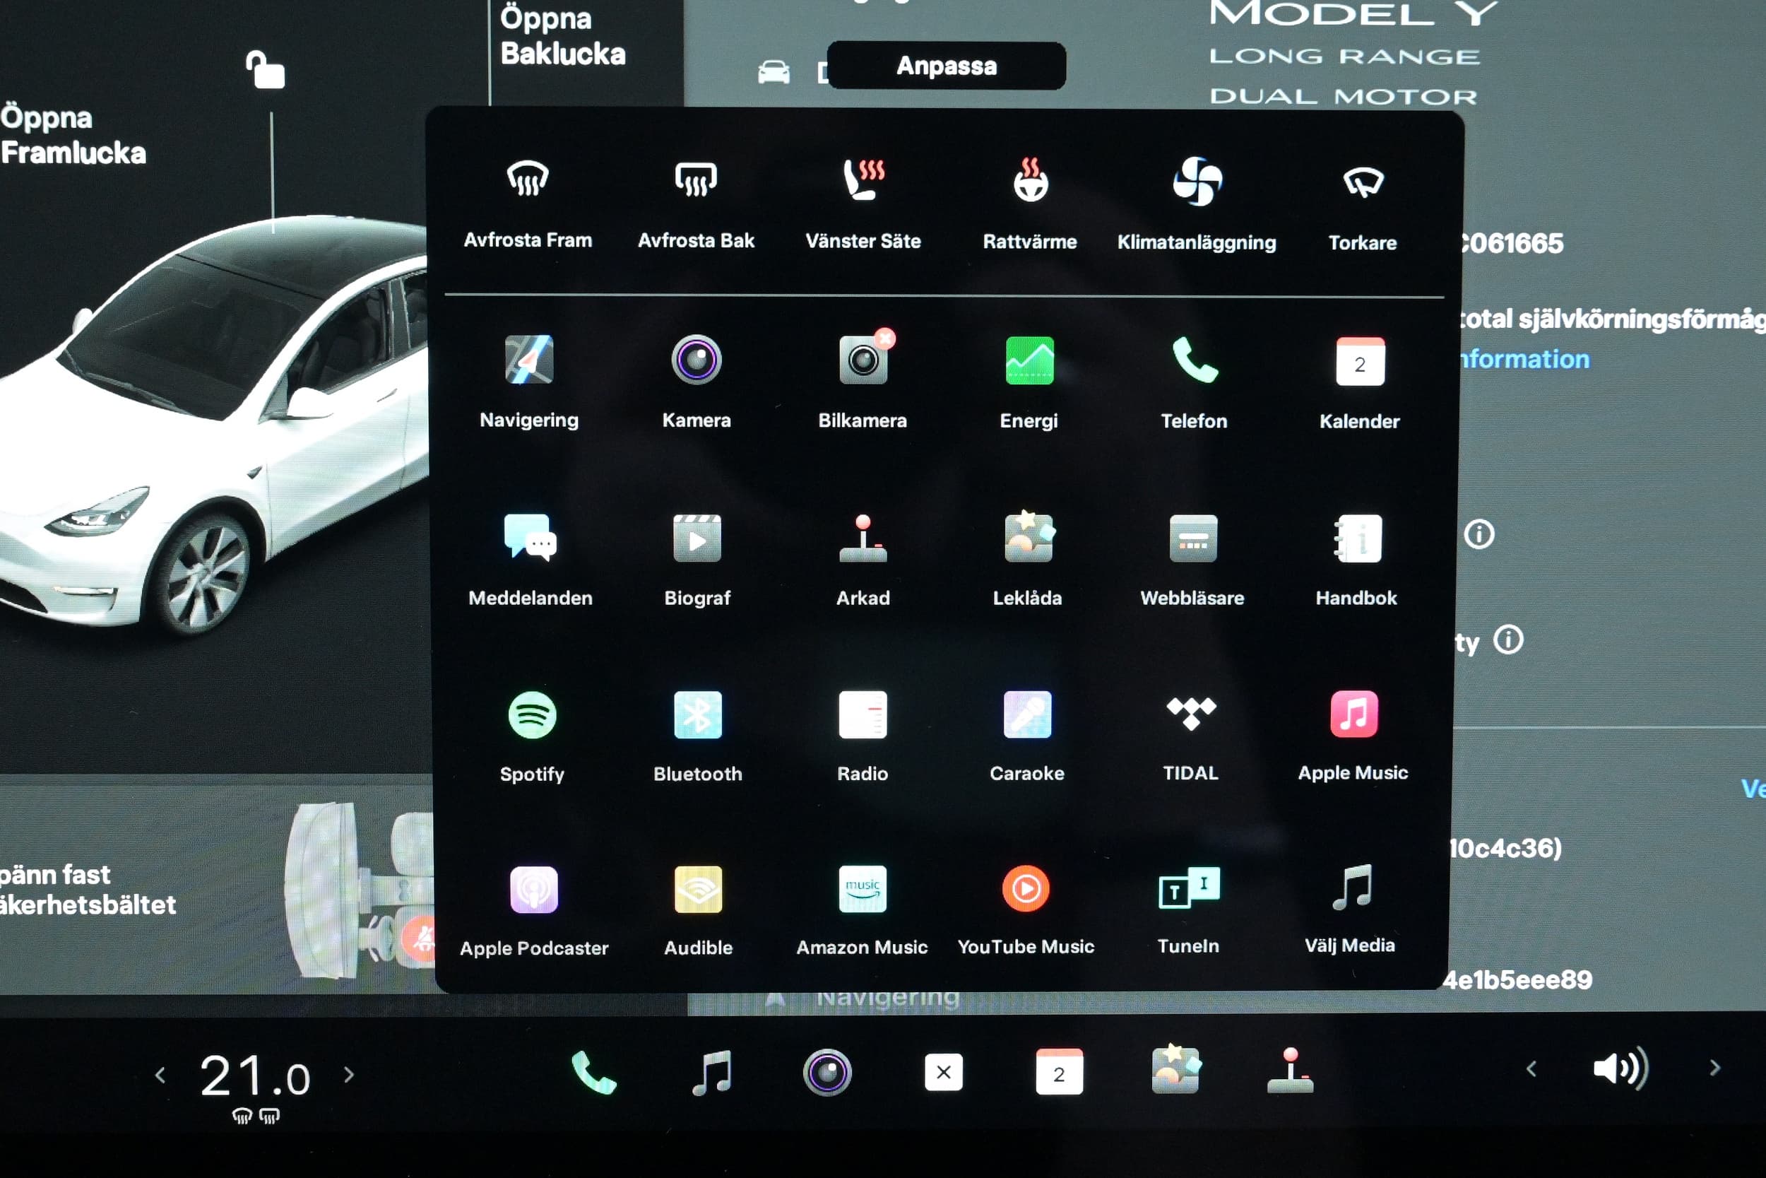Tap Öppna Framlucka to open frunk
This screenshot has width=1766, height=1178.
[x=73, y=135]
